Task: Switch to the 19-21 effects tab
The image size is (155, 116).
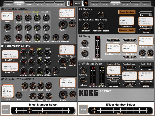Action: 95,4
